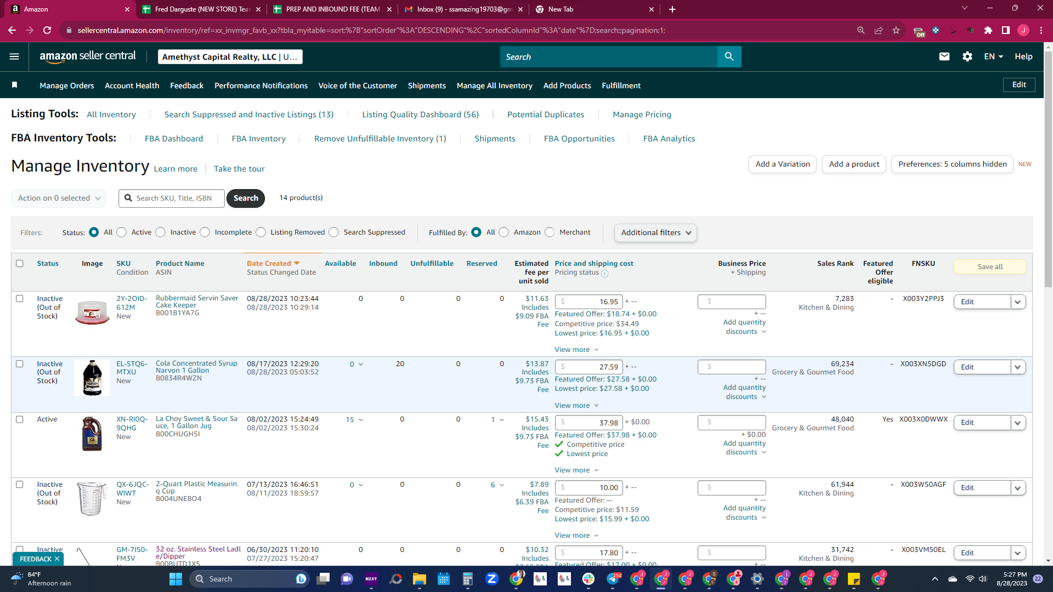Open the Account Health menu item
This screenshot has height=592, width=1053.
tap(132, 86)
